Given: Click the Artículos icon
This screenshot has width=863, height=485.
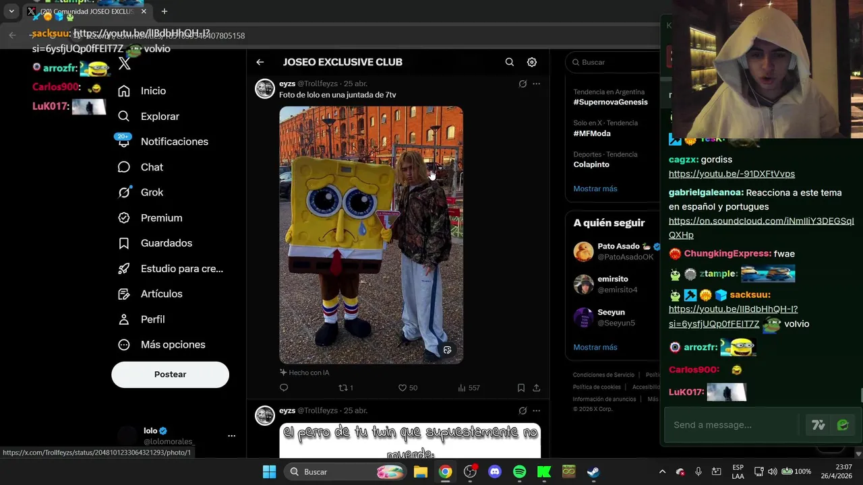Looking at the screenshot, I should 124,294.
